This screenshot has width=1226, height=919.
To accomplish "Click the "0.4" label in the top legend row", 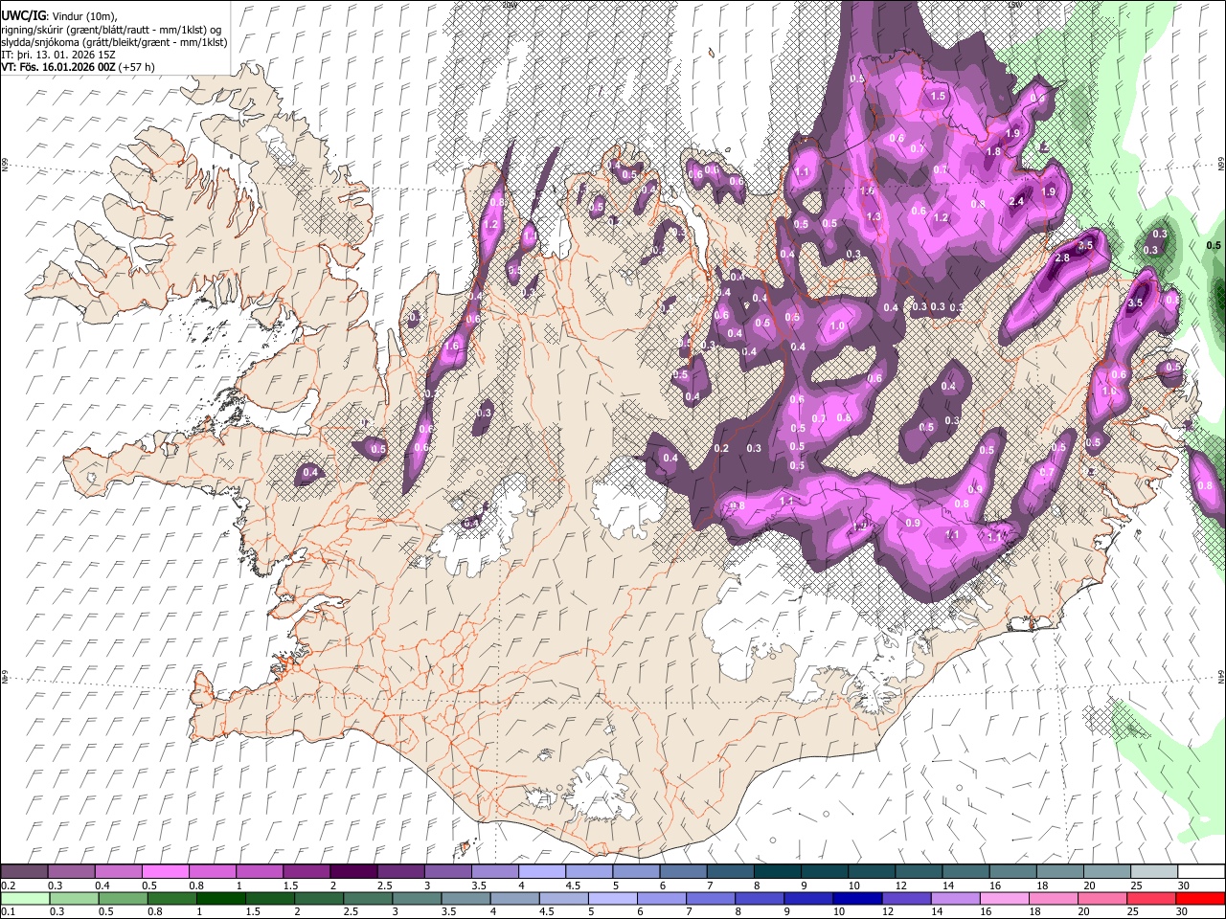I will pyautogui.click(x=102, y=885).
